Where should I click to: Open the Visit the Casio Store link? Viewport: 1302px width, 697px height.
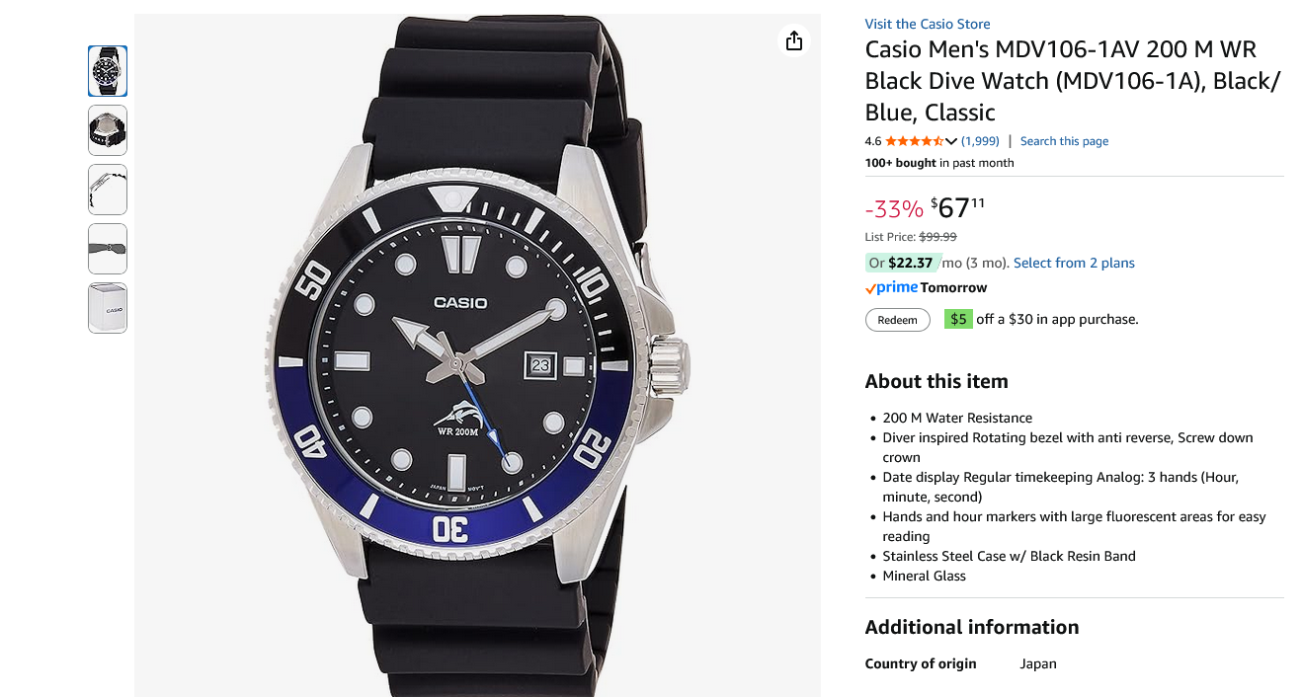point(927,24)
